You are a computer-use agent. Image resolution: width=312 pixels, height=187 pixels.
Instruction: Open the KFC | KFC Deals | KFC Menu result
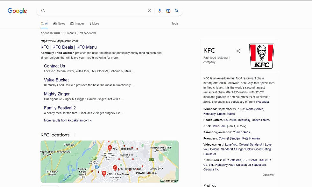pyautogui.click(x=69, y=47)
